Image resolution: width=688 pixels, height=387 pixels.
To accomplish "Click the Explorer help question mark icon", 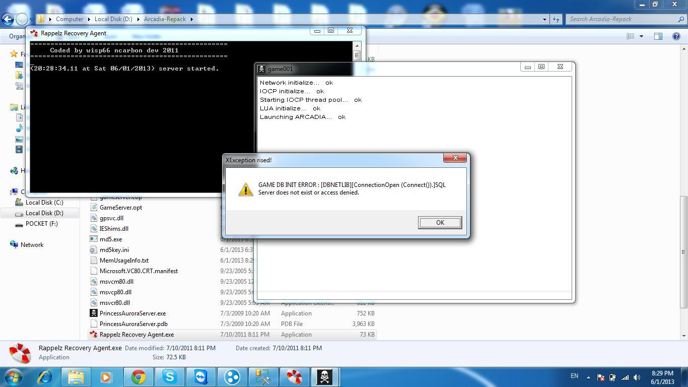I will [676, 36].
